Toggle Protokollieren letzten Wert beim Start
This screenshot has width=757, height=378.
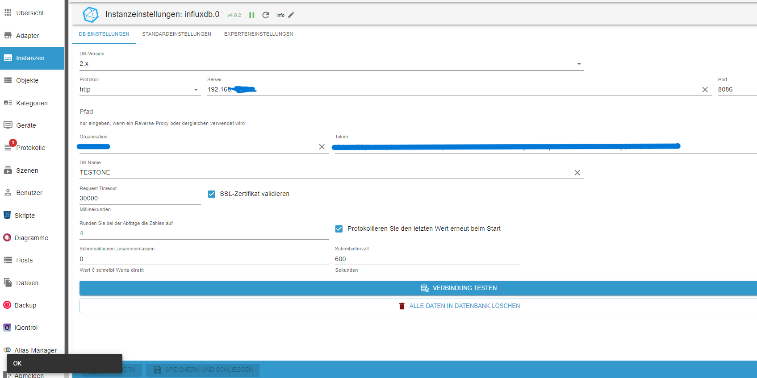tap(339, 229)
